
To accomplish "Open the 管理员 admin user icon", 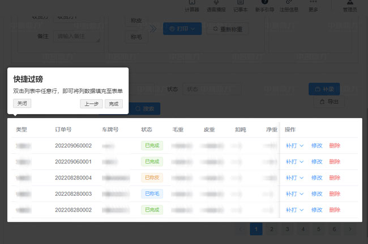I will click(x=349, y=5).
